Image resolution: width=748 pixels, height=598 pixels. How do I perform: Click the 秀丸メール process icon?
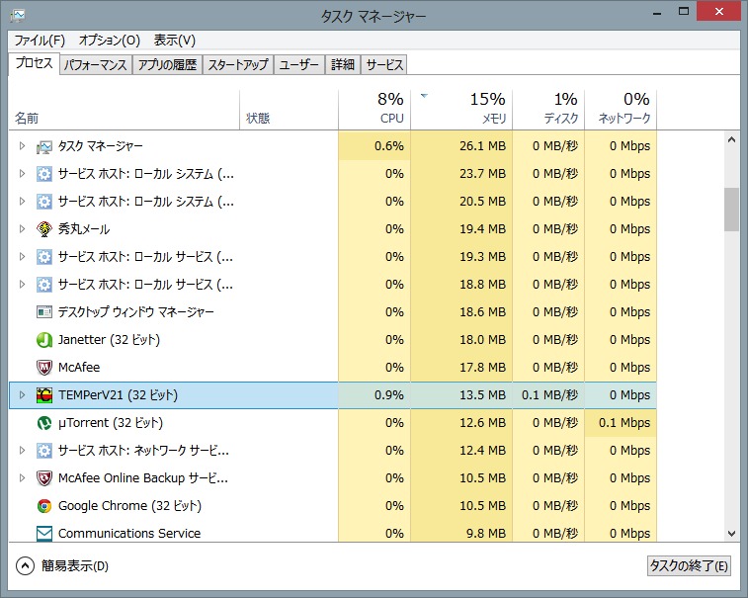click(44, 229)
